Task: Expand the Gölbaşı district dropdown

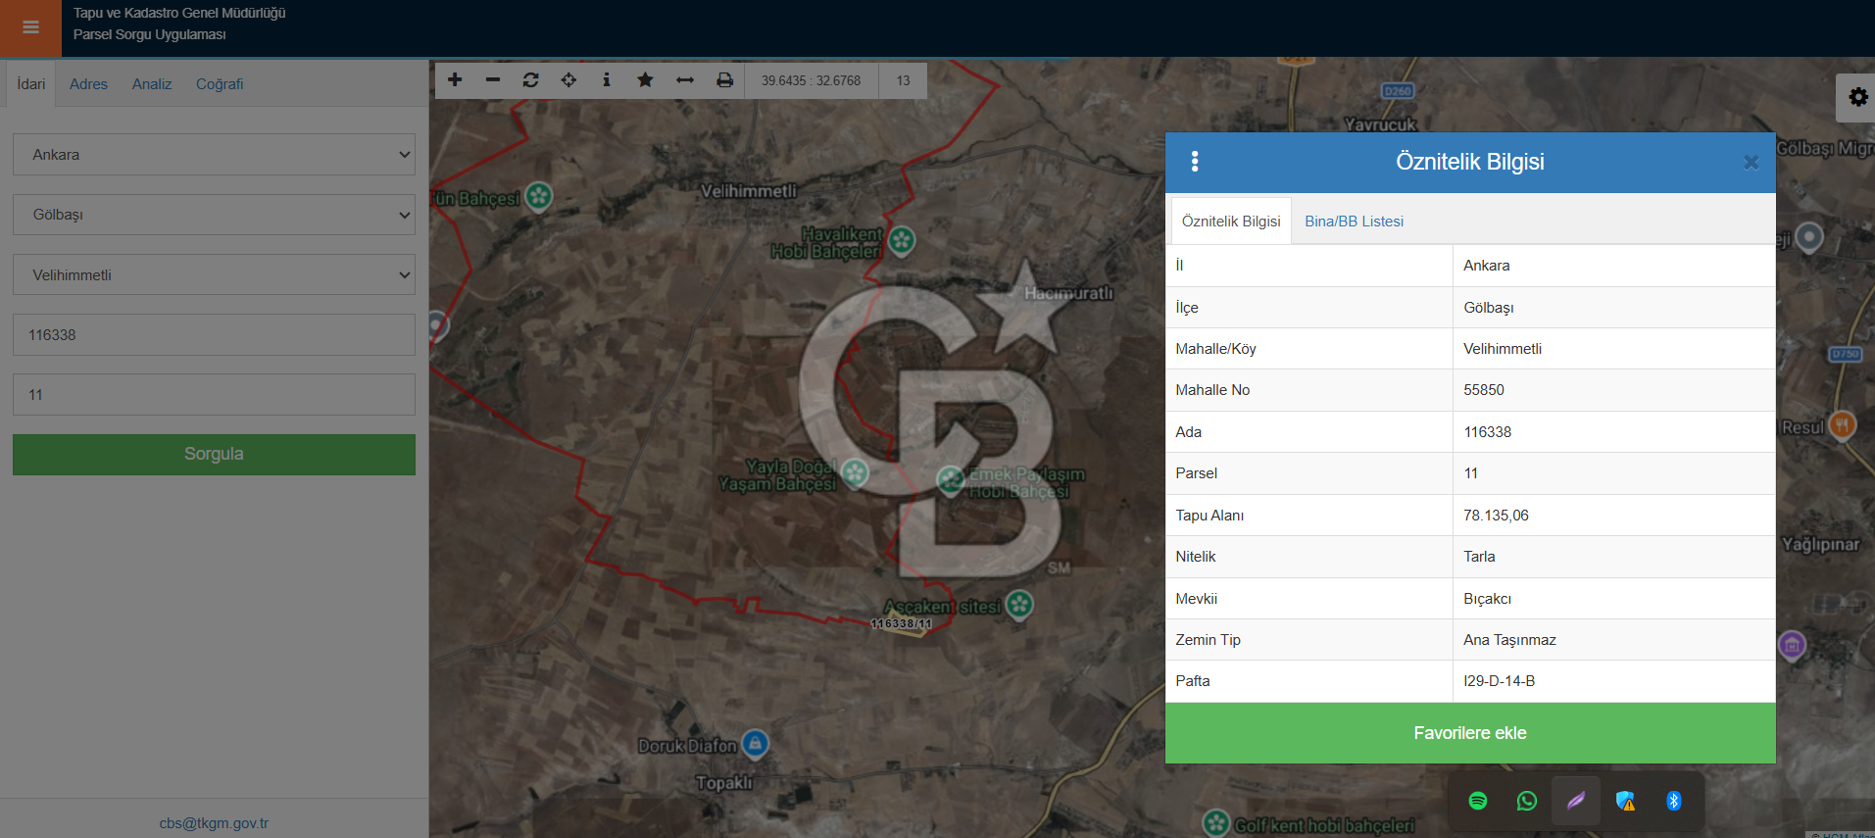Action: click(x=214, y=215)
